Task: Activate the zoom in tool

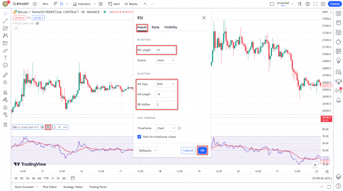Action: (5, 83)
